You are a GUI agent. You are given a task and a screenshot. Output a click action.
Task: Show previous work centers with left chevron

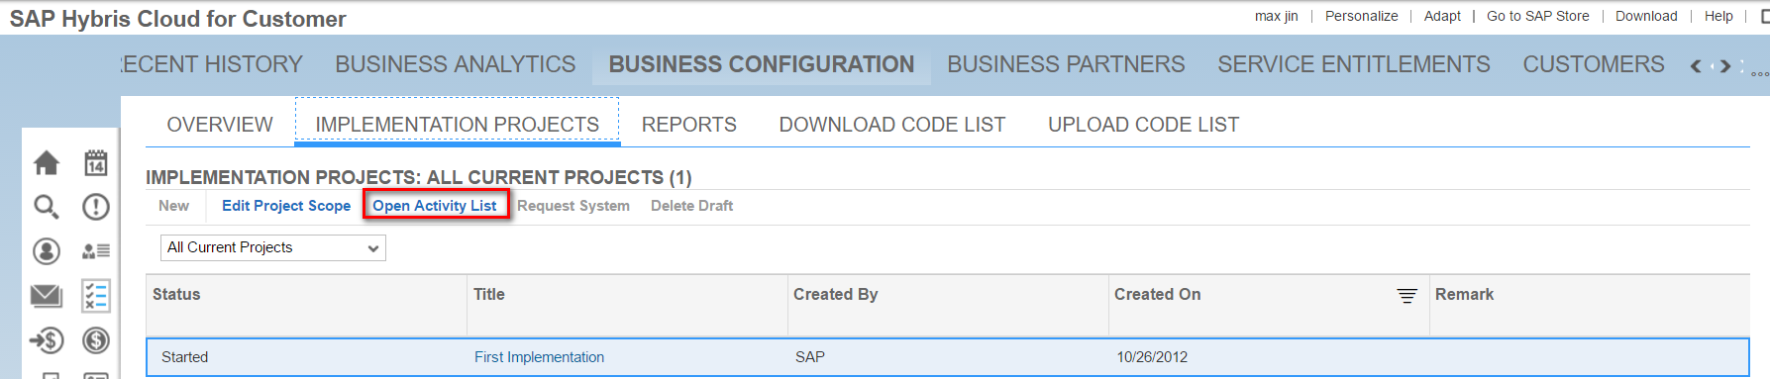click(x=1696, y=66)
